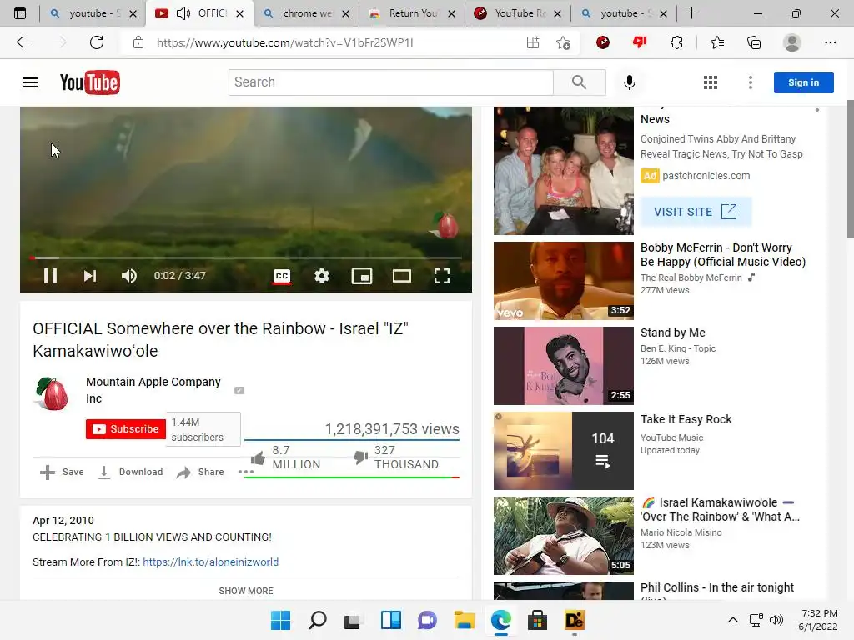Switch to last youtube search tab
The height and width of the screenshot is (640, 854).
pos(624,13)
